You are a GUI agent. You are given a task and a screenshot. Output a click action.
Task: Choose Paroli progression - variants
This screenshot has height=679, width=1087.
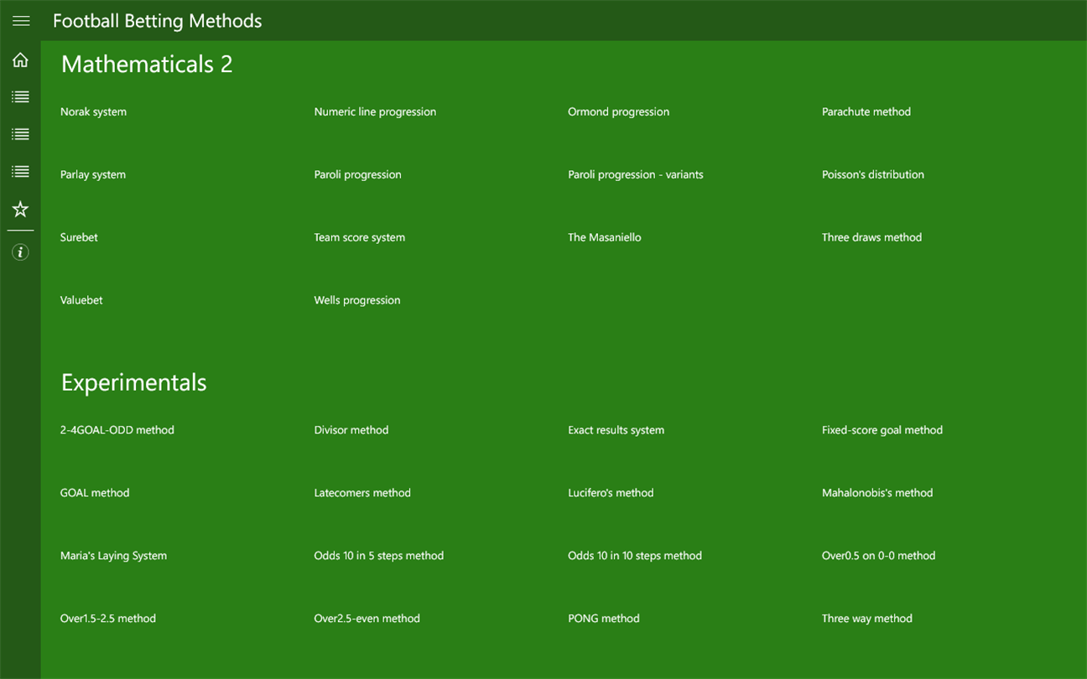[x=635, y=174]
